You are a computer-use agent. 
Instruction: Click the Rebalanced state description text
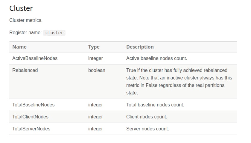click(179, 82)
